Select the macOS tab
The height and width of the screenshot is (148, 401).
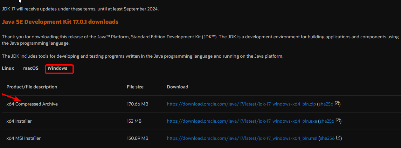point(31,68)
